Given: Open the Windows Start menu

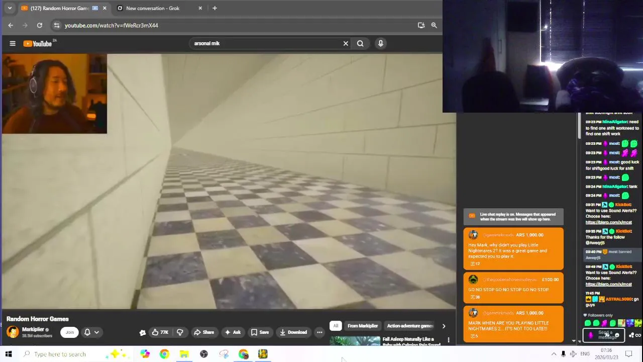Looking at the screenshot, I should point(8,354).
